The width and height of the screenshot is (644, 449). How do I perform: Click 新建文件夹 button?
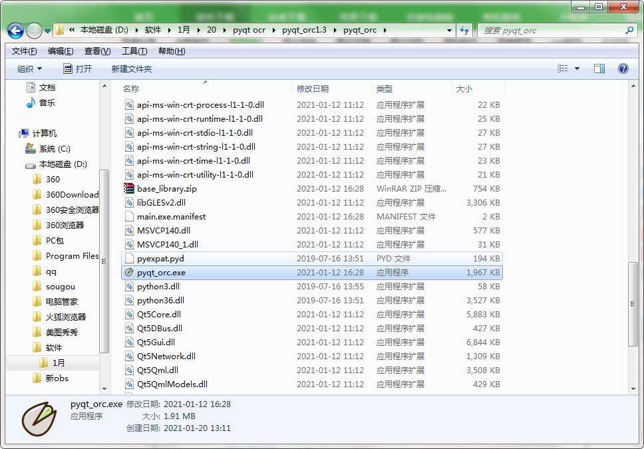[x=132, y=69]
